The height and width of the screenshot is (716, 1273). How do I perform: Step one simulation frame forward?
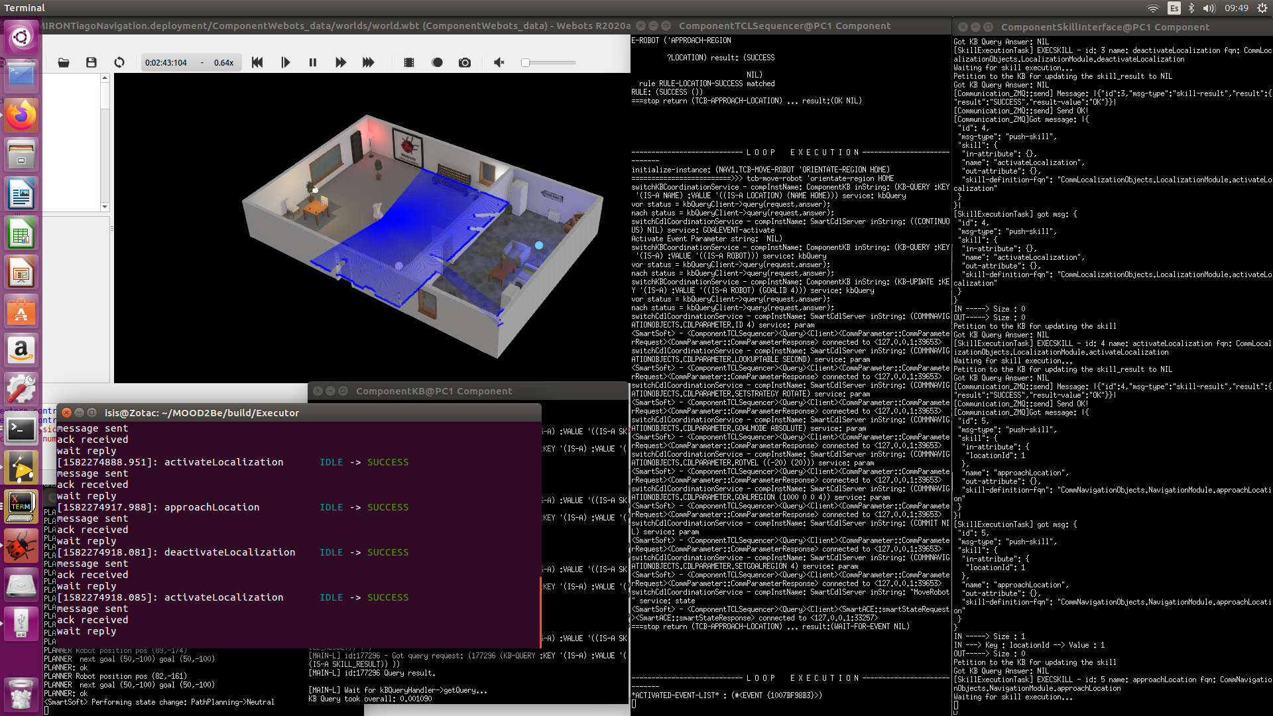(x=285, y=62)
